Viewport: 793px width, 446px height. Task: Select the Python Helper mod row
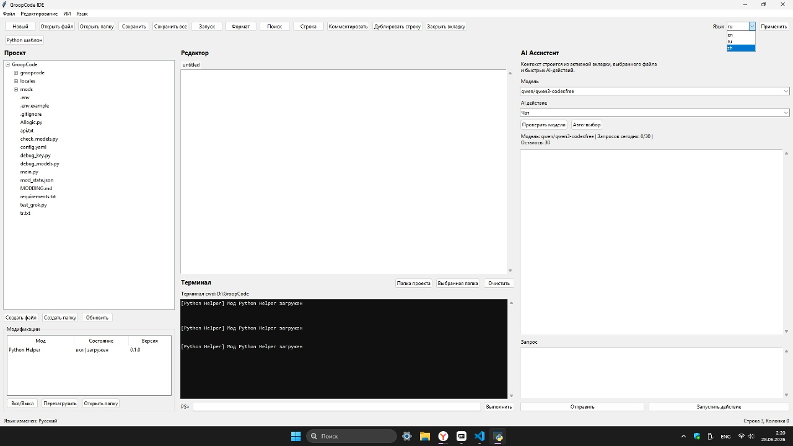click(x=89, y=350)
